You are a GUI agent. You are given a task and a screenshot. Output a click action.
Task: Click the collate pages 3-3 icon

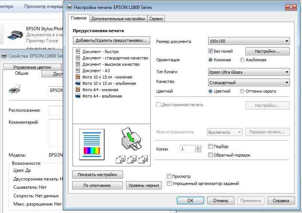click(143, 159)
